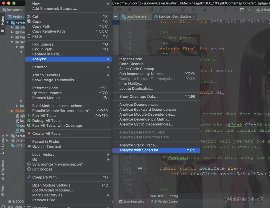Click the Cut scissors icon in context menu
The image size is (270, 208).
point(29,16)
